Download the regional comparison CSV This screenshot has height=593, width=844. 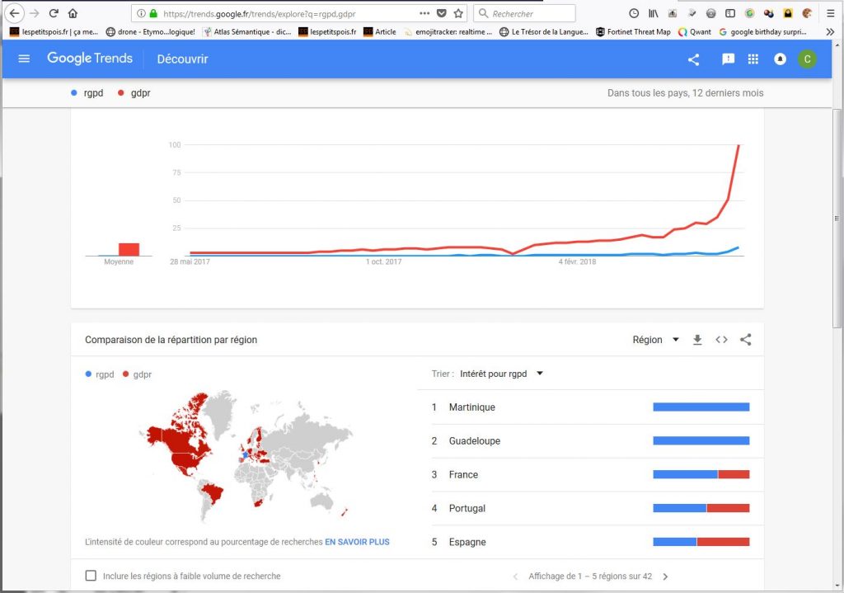(697, 340)
